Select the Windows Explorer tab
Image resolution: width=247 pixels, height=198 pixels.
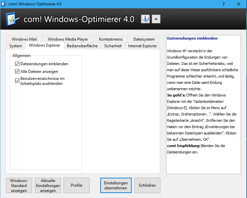pos(44,45)
